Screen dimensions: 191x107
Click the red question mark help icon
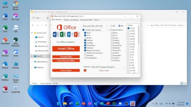[x=85, y=70]
